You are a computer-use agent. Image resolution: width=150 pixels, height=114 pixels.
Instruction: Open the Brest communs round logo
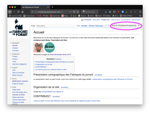pyautogui.click(x=49, y=48)
